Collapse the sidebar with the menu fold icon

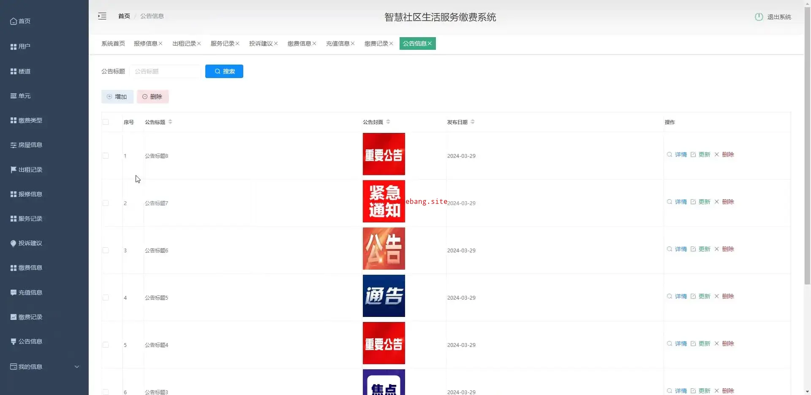102,16
